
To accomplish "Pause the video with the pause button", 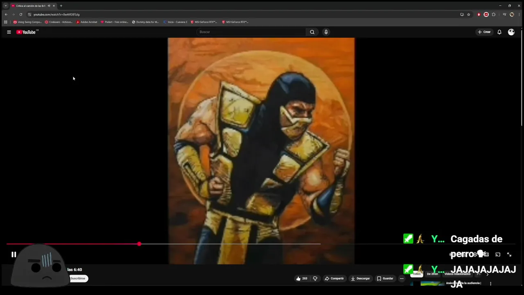I will tap(14, 254).
